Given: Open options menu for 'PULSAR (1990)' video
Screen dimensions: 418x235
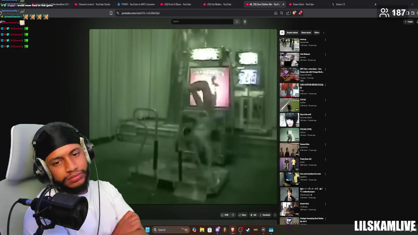Looking at the screenshot, I should click(325, 130).
